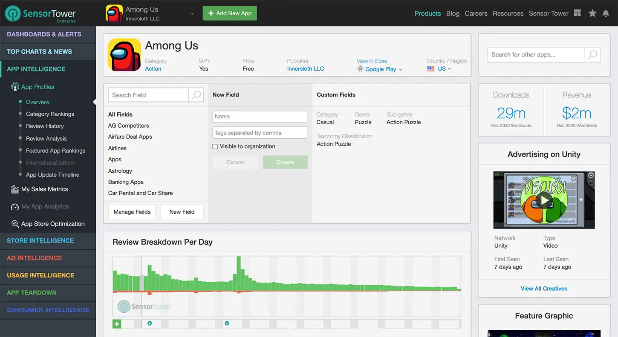Viewport: 618px width, 337px height.
Task: Open the Blog link
Action: [x=453, y=13]
